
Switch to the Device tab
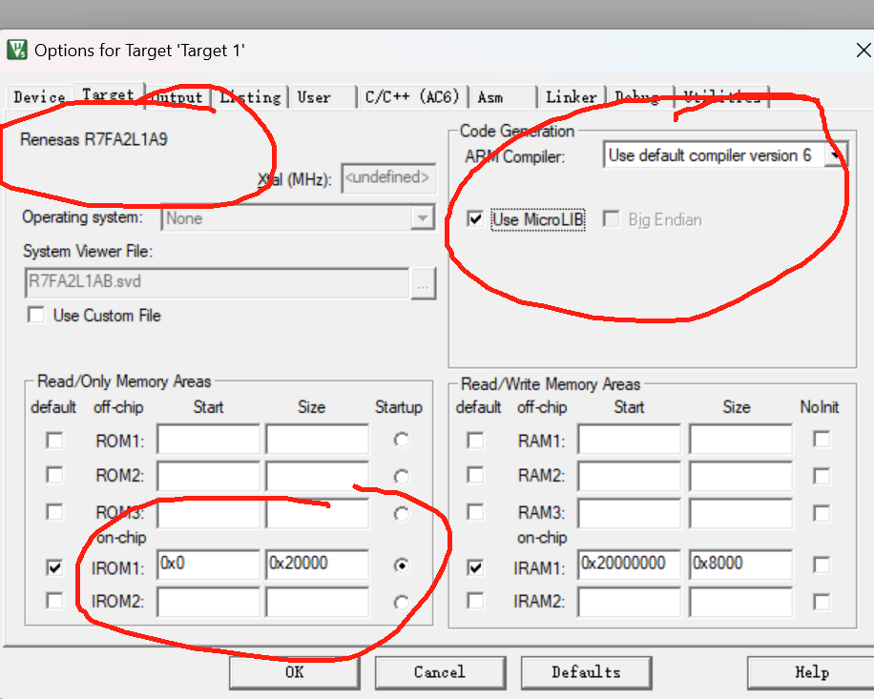39,97
